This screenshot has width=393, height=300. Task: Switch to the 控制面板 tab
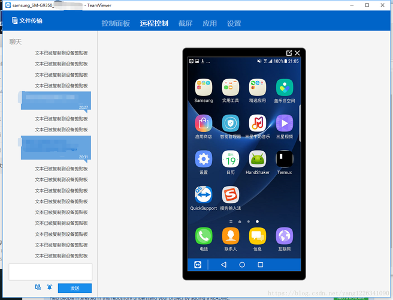point(116,23)
